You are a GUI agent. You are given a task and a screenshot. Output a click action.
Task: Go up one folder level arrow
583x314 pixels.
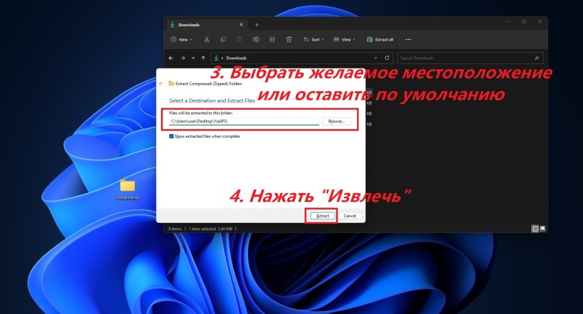203,58
